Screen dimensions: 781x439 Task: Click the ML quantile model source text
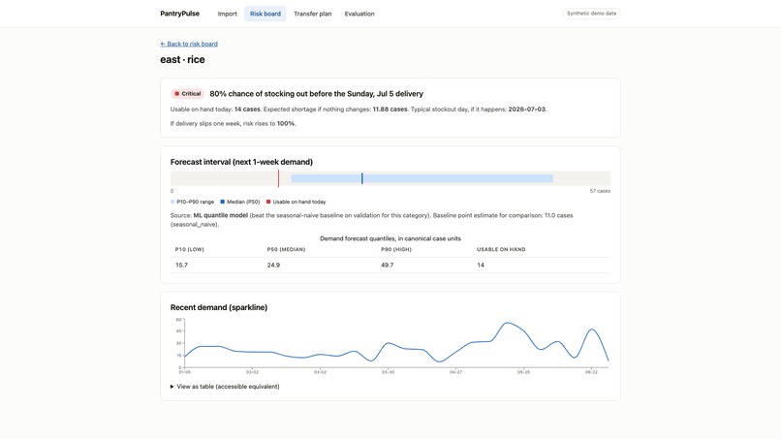[x=220, y=216]
